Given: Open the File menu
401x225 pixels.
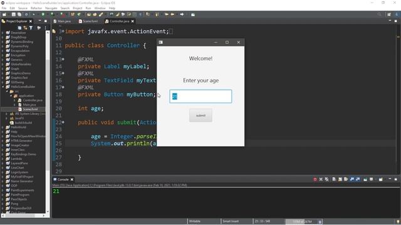Looking at the screenshot, I should click(x=4, y=8).
